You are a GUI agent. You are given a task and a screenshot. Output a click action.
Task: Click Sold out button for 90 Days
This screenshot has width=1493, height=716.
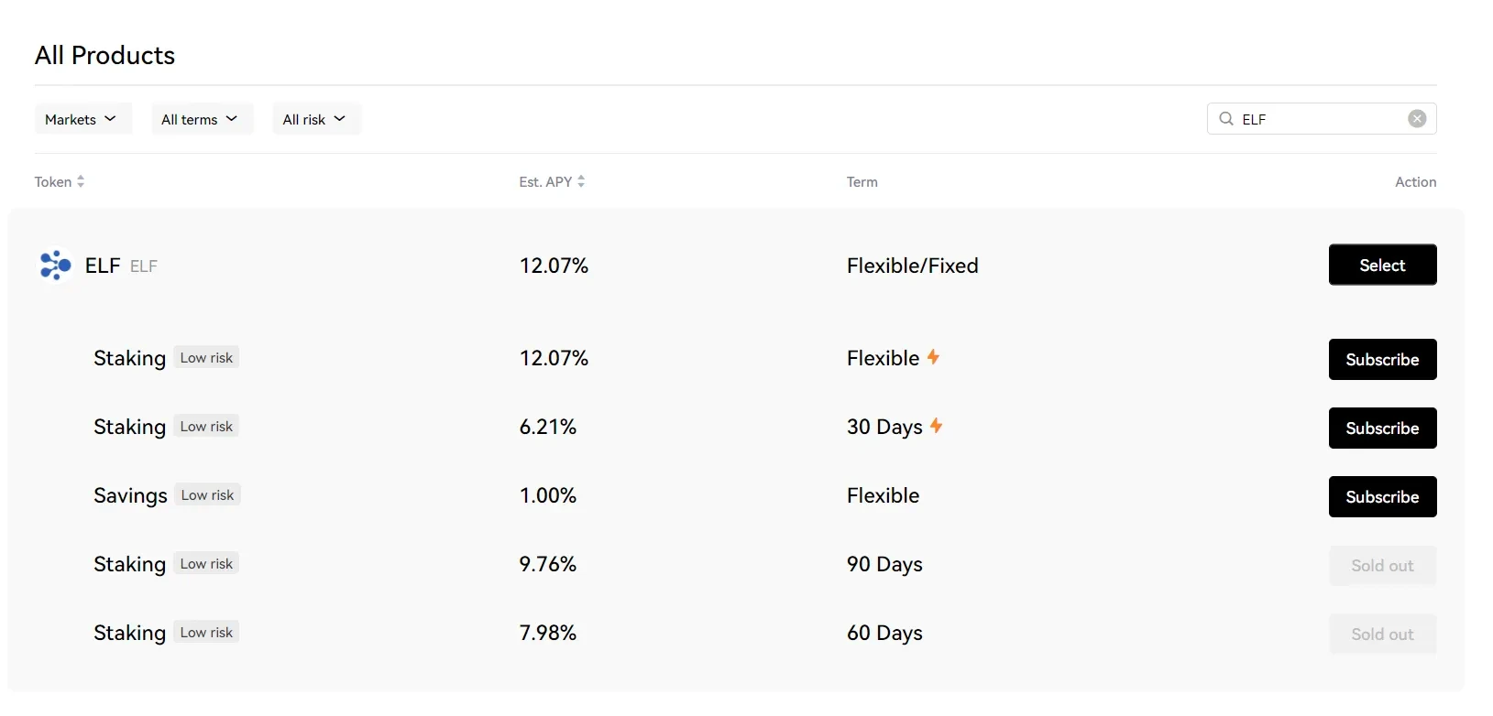1382,566
